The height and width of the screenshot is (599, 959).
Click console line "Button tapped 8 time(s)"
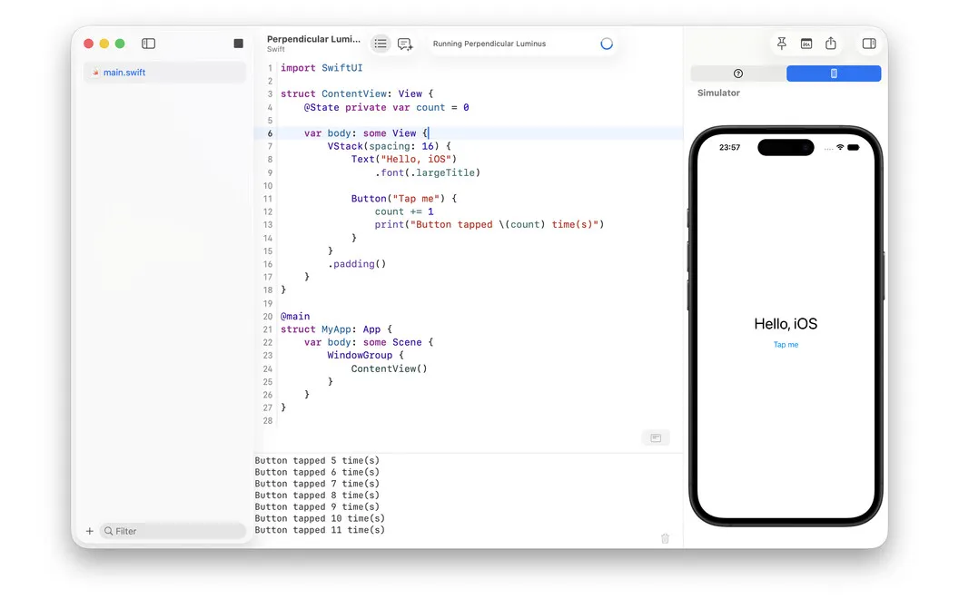pos(317,496)
